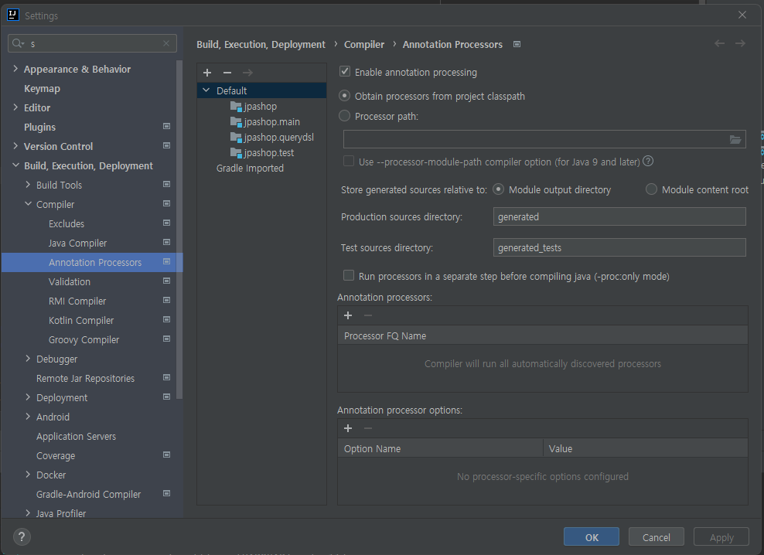This screenshot has height=555, width=764.
Task: Expand the Editor section
Action: [15, 107]
